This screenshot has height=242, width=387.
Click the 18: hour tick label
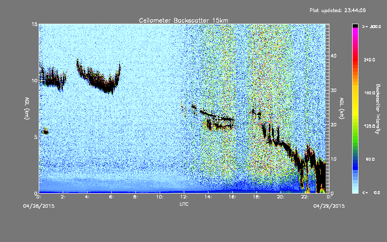pyautogui.click(x=257, y=197)
